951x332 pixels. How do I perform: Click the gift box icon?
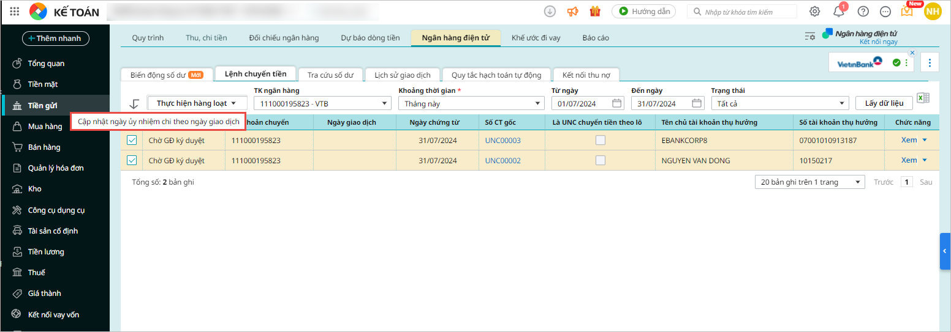(595, 11)
